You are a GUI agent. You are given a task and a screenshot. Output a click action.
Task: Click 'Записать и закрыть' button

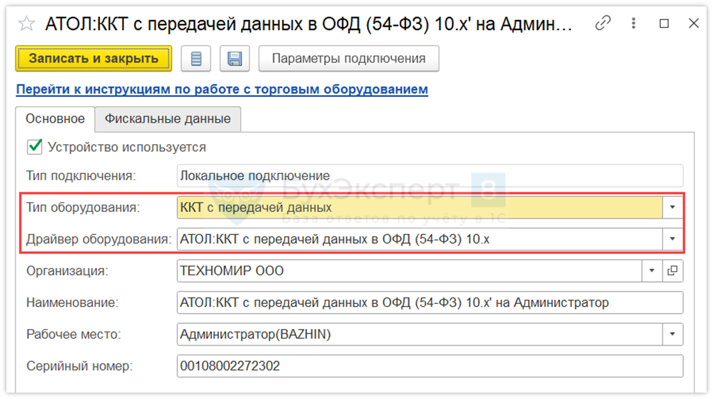click(x=94, y=58)
